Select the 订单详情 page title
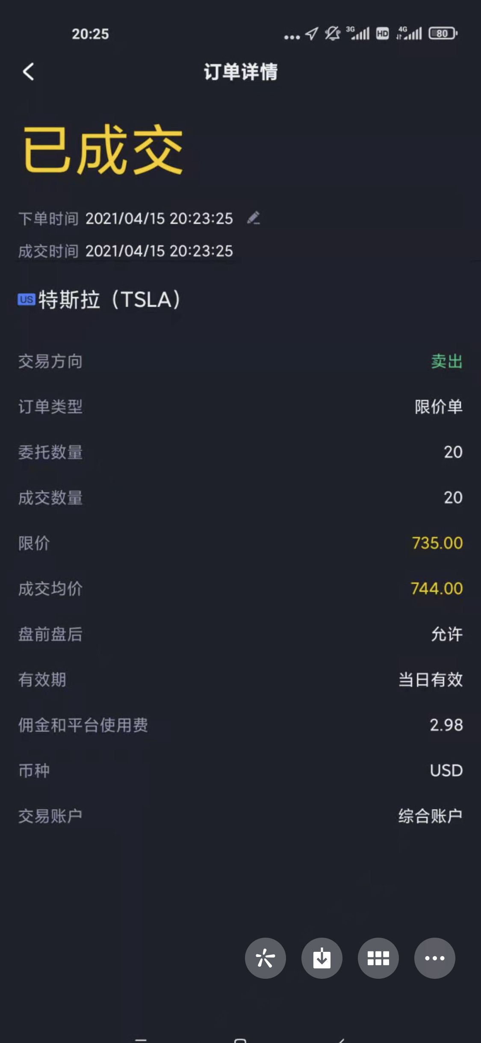Screen dimensions: 481x1043 pos(241,72)
